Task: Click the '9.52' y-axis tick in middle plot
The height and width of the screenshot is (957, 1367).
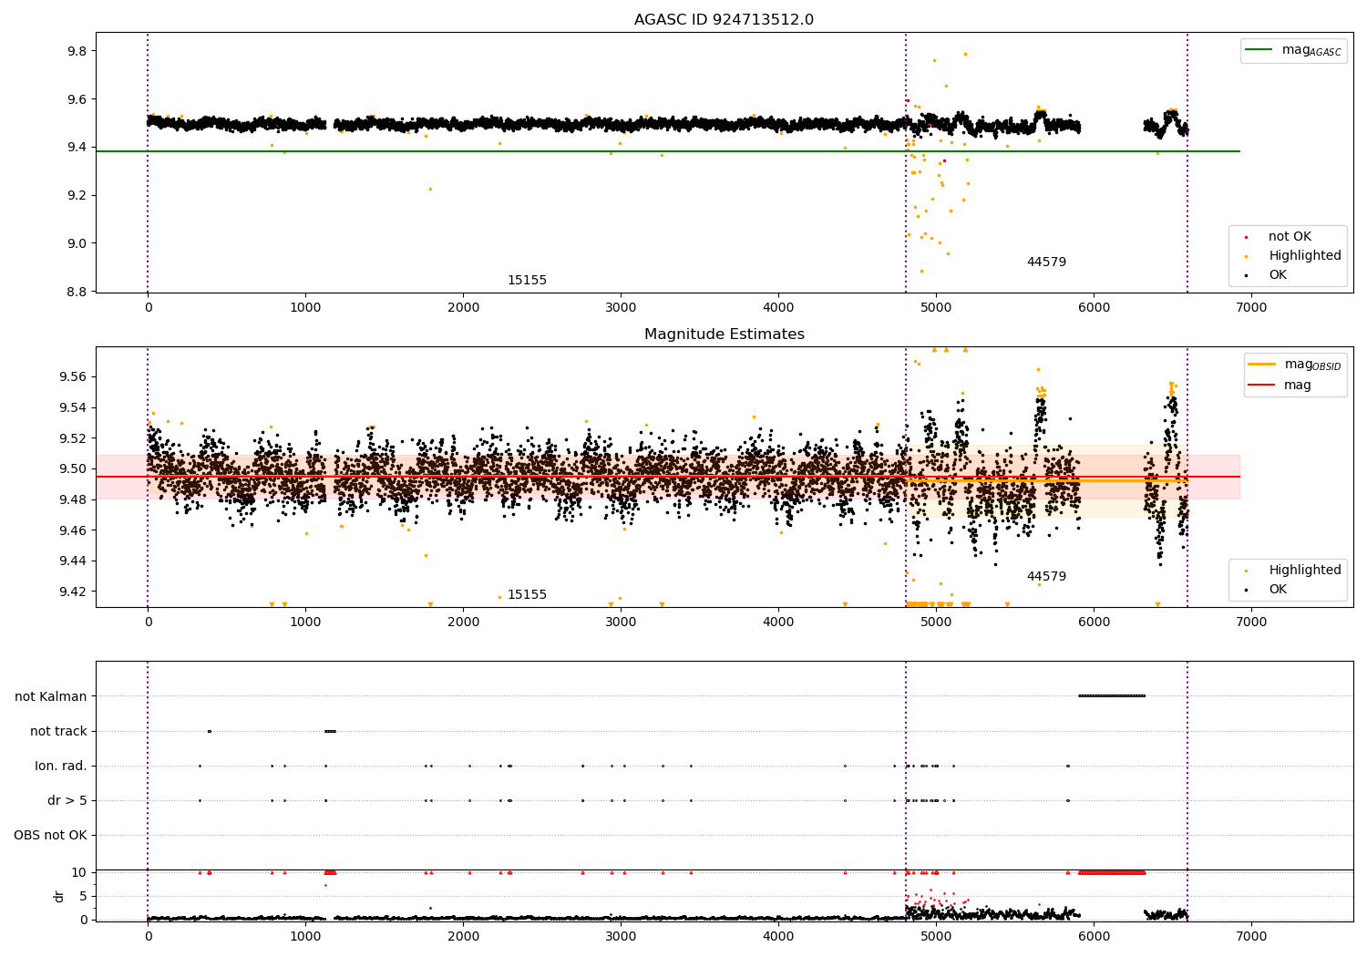Action: coord(73,438)
